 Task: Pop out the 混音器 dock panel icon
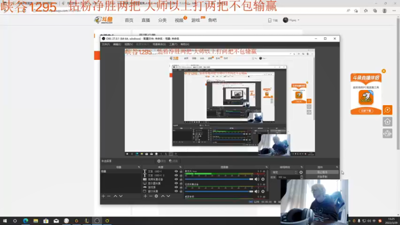click(x=266, y=167)
